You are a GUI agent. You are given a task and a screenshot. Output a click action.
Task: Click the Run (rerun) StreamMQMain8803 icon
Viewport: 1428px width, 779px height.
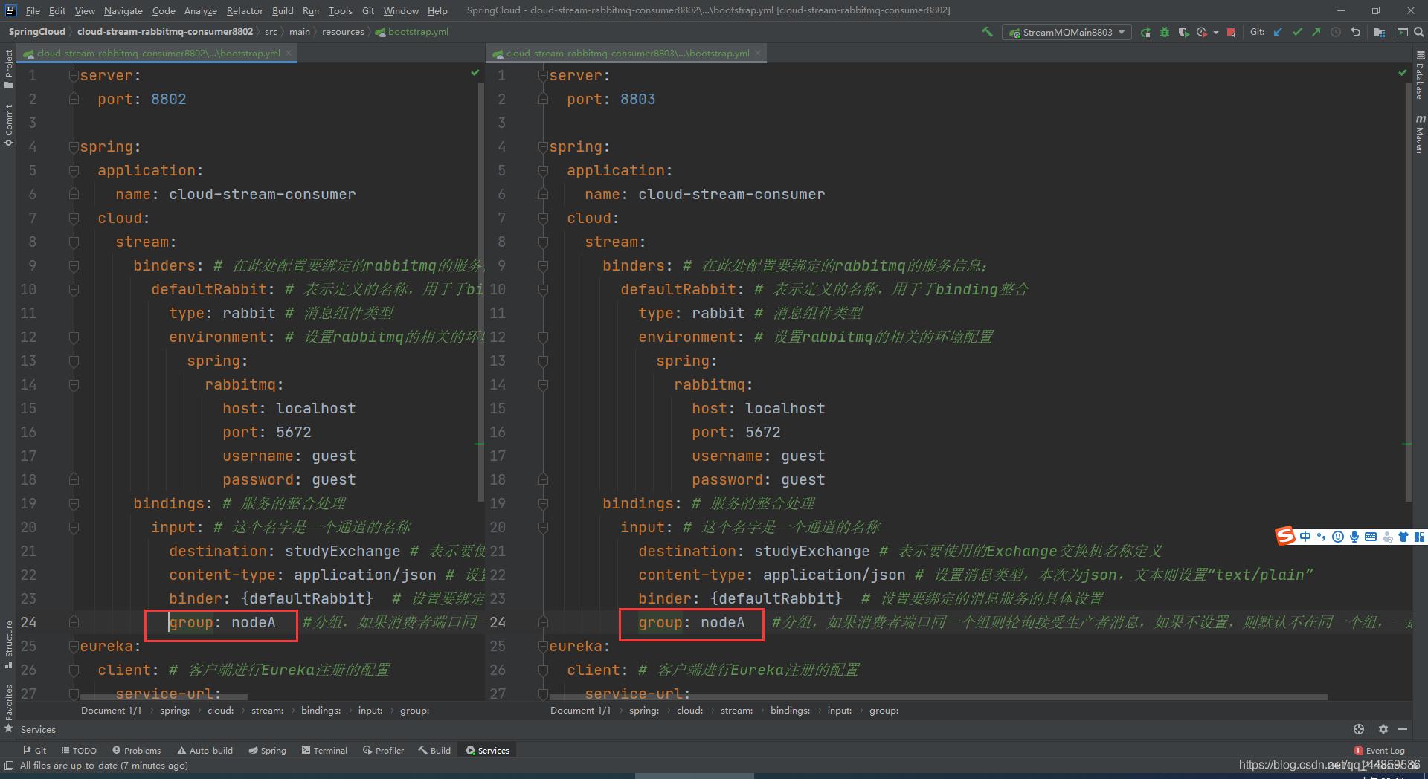pos(1145,32)
